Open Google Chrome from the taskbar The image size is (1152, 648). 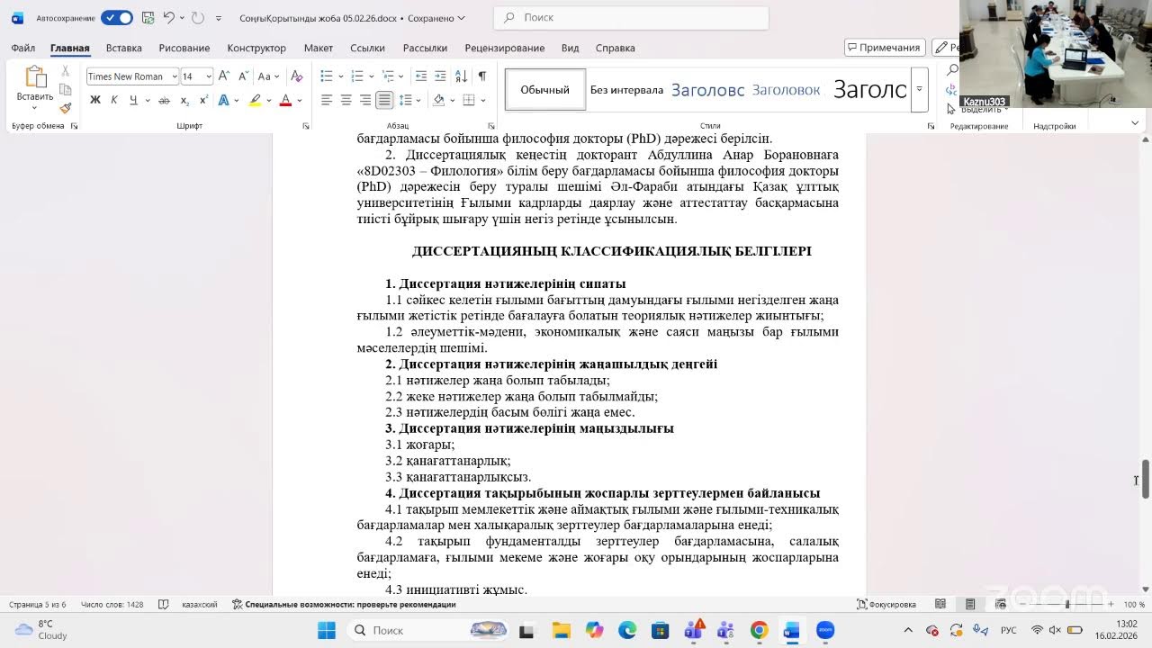tap(759, 630)
